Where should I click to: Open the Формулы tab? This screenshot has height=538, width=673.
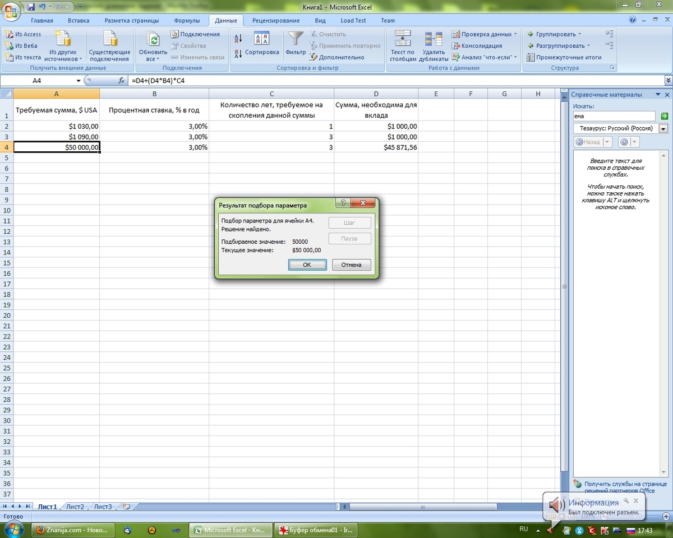[x=187, y=21]
